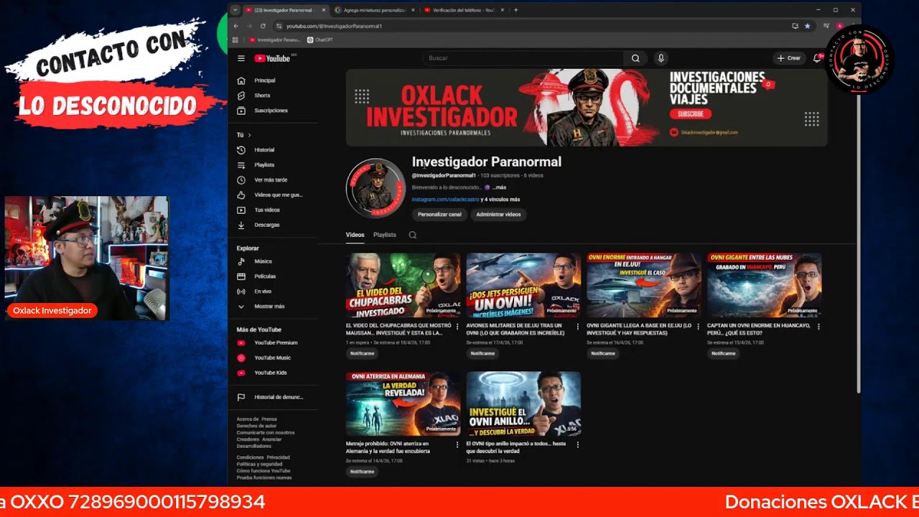The height and width of the screenshot is (517, 919).
Task: Click the YouTube logo to go home
Action: tap(272, 58)
